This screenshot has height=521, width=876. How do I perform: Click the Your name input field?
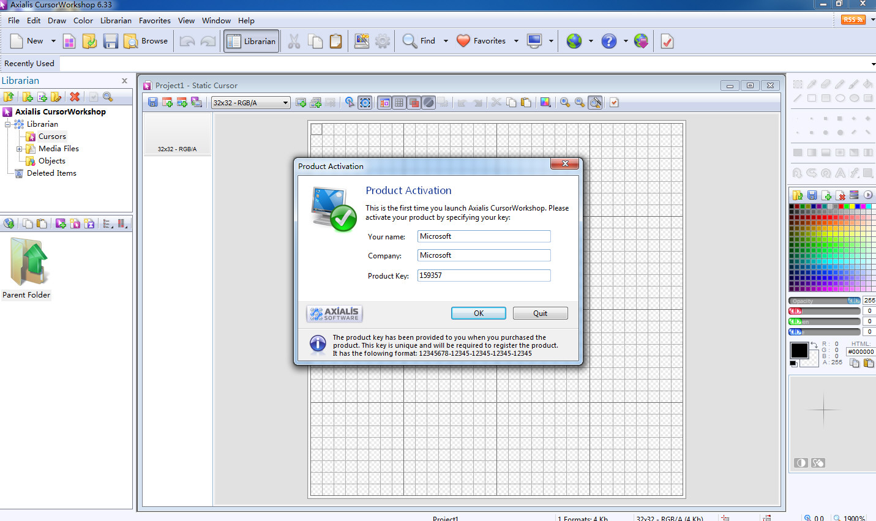coord(484,236)
